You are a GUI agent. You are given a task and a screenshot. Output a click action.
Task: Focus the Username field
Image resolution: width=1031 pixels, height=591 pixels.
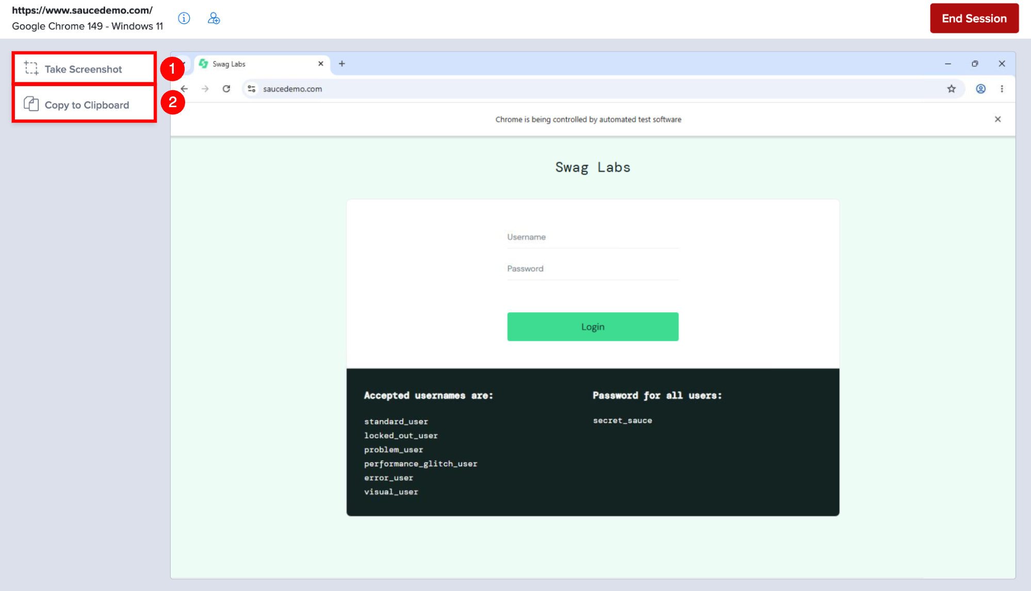(x=593, y=237)
